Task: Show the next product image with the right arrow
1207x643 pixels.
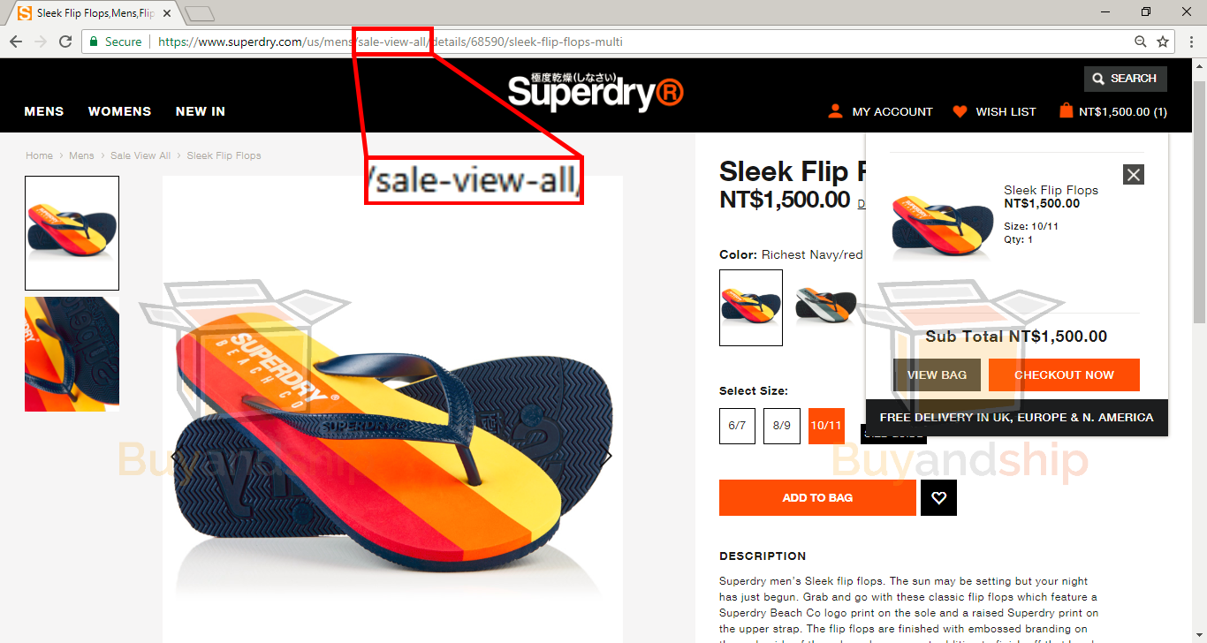Action: click(x=607, y=457)
